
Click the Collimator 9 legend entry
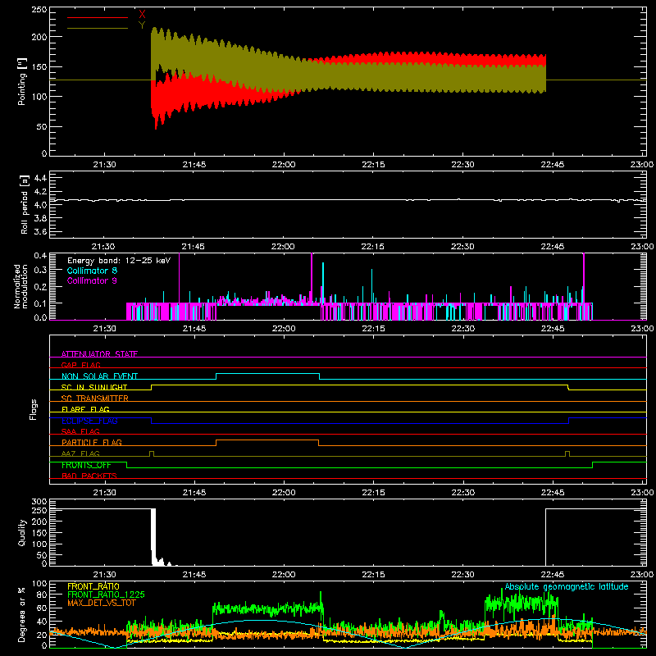click(x=92, y=280)
